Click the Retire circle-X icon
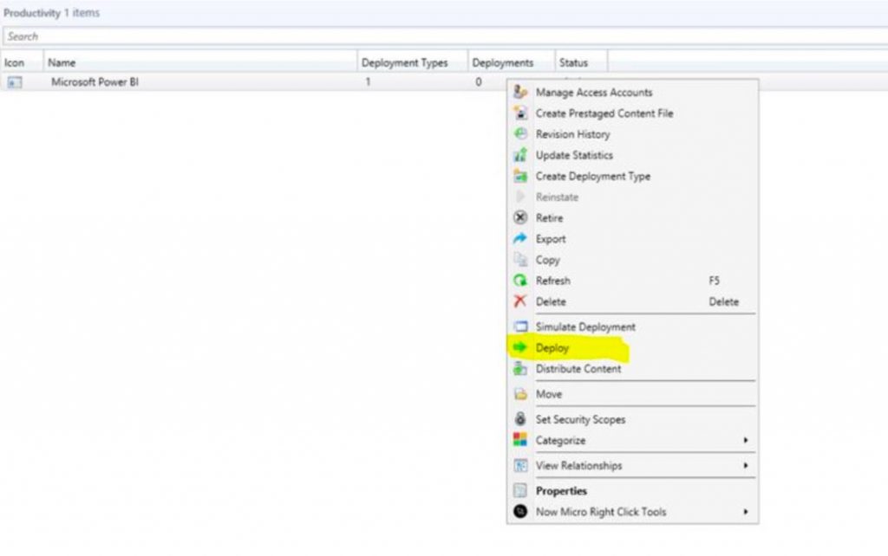This screenshot has height=556, width=888. click(x=520, y=217)
